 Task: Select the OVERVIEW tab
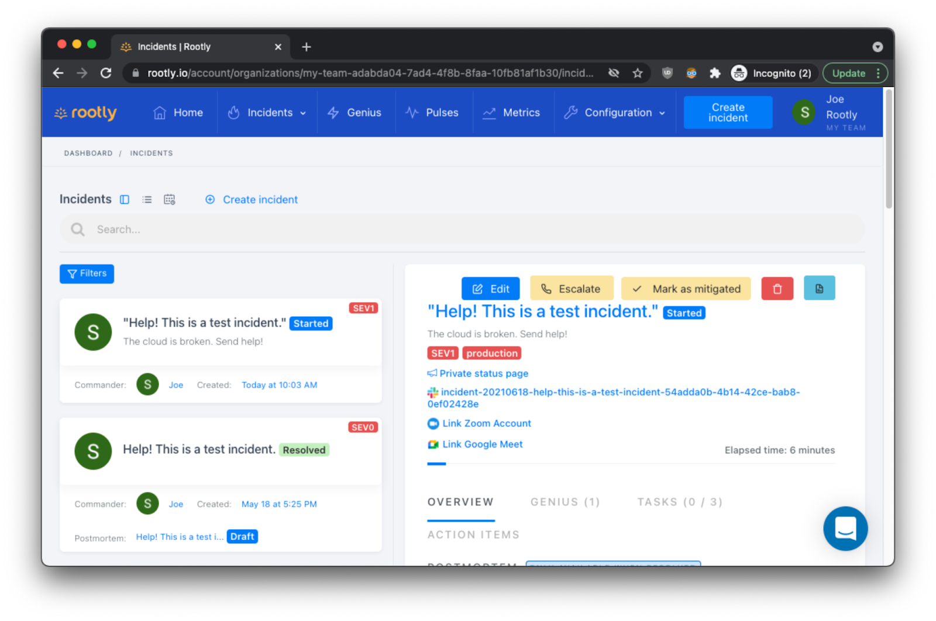[460, 502]
